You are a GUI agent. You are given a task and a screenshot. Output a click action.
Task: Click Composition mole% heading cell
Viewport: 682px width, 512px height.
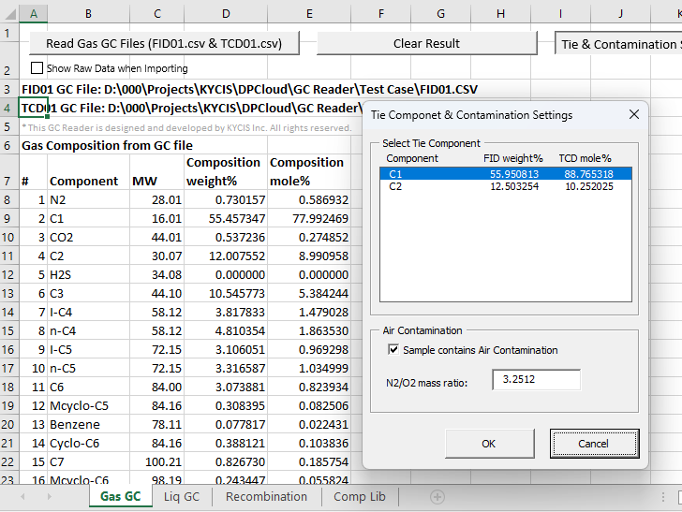coord(309,171)
